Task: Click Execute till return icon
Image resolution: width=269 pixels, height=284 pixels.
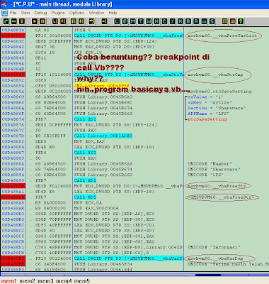Action: 92,21
